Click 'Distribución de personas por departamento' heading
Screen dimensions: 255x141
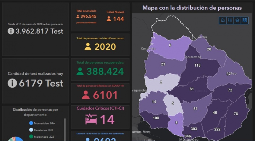pos(35,112)
